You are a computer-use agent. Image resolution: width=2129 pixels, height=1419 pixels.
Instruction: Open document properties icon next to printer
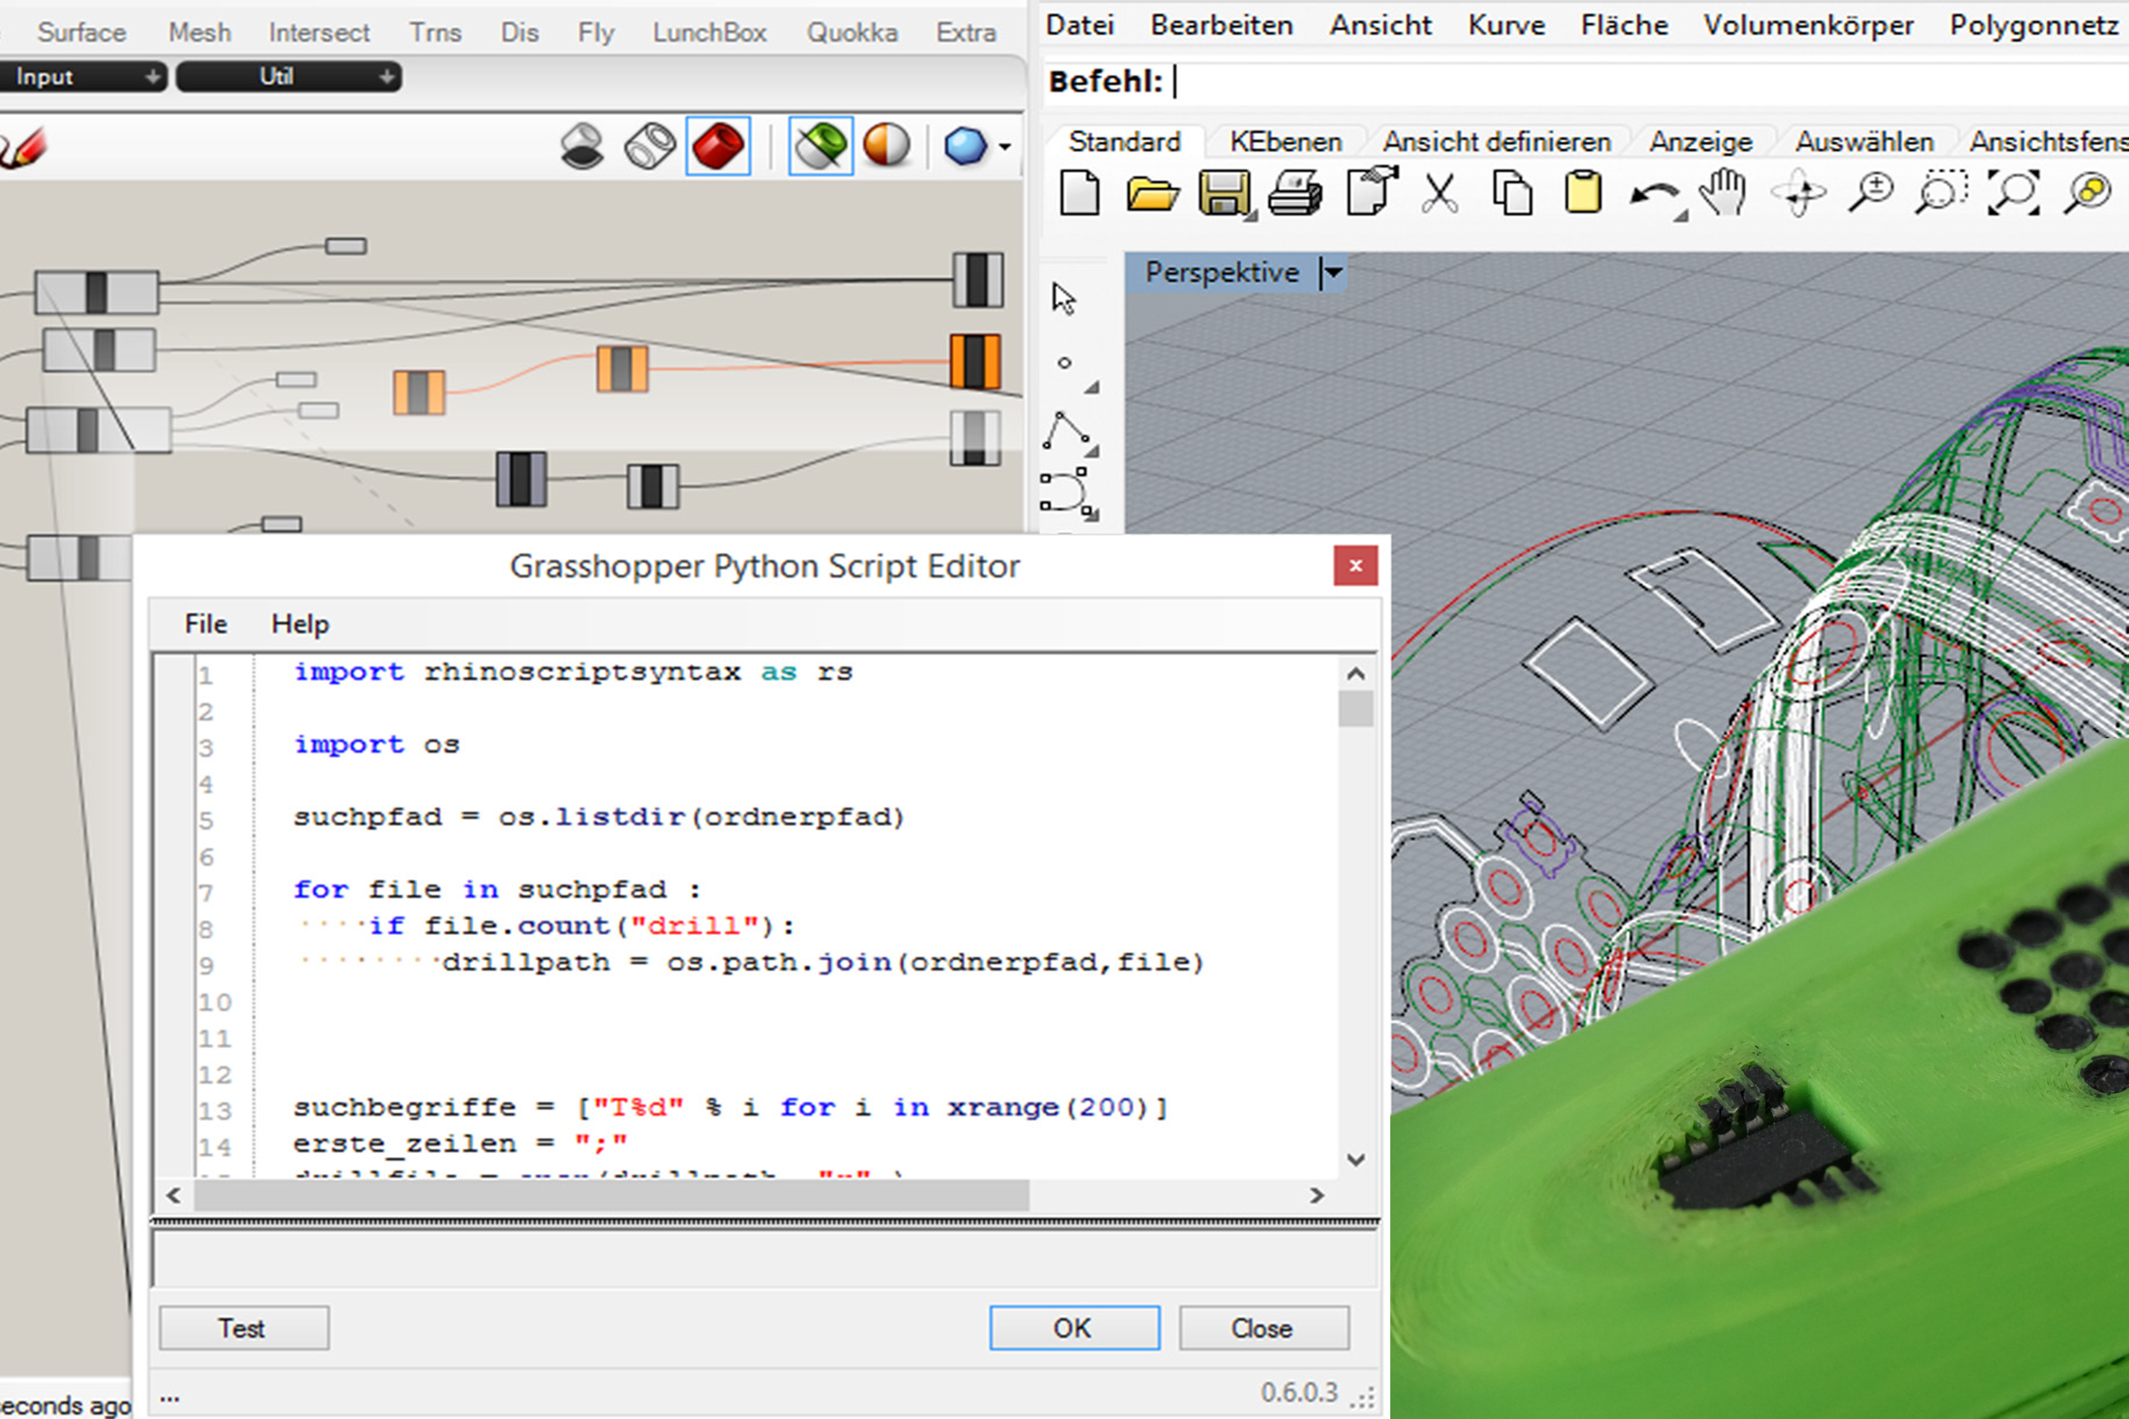click(1371, 191)
